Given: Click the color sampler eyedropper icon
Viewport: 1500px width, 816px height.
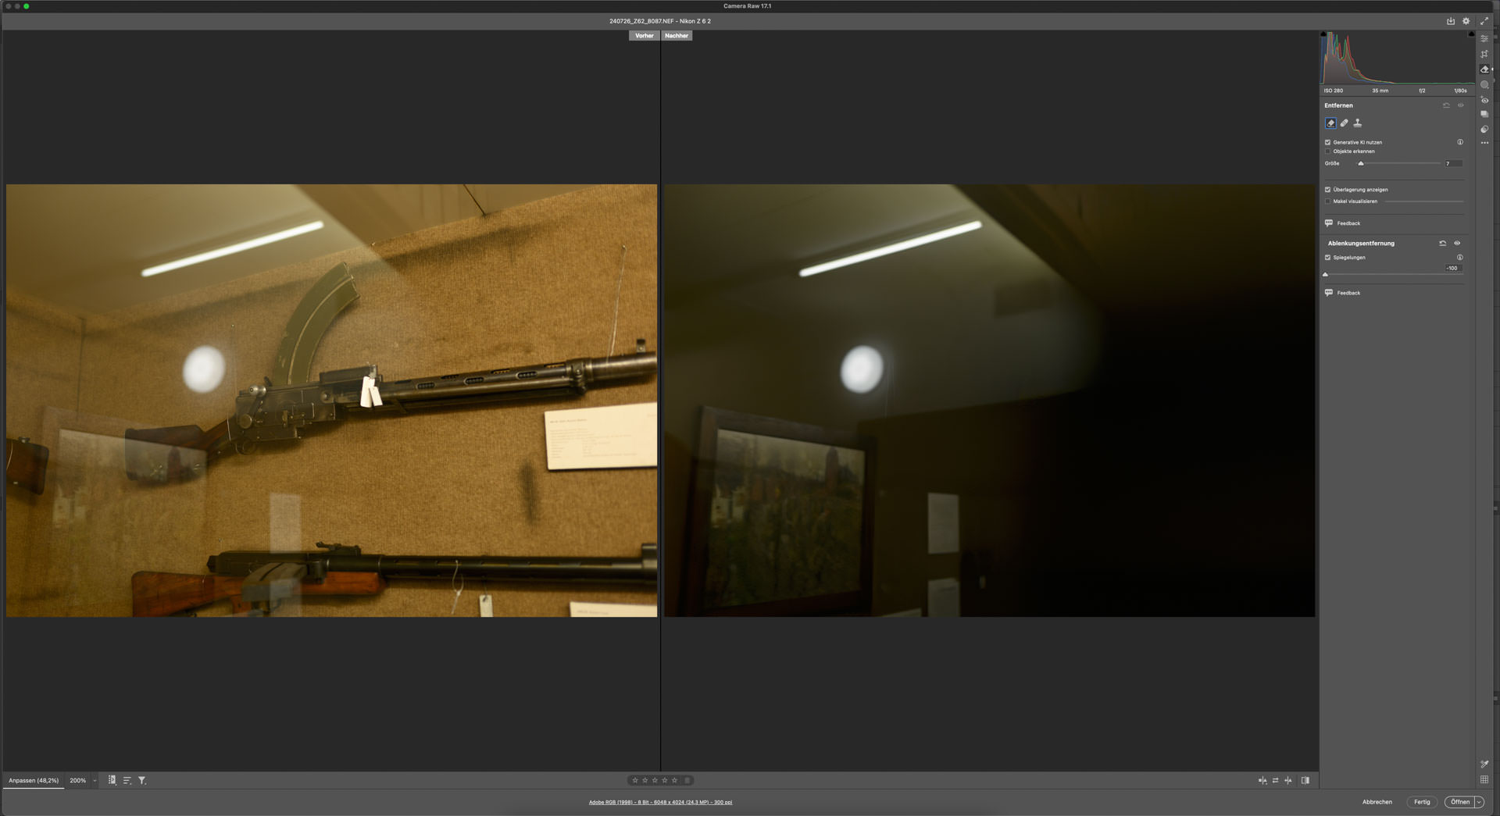Looking at the screenshot, I should pyautogui.click(x=1484, y=764).
